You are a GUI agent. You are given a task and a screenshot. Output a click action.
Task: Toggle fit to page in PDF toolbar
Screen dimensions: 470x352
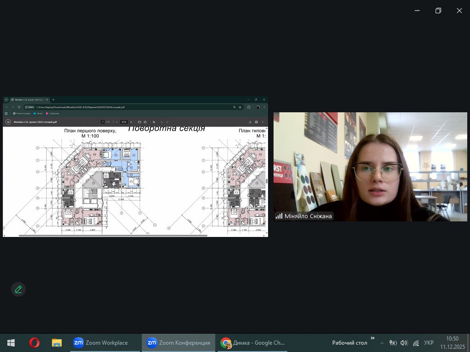(139, 122)
